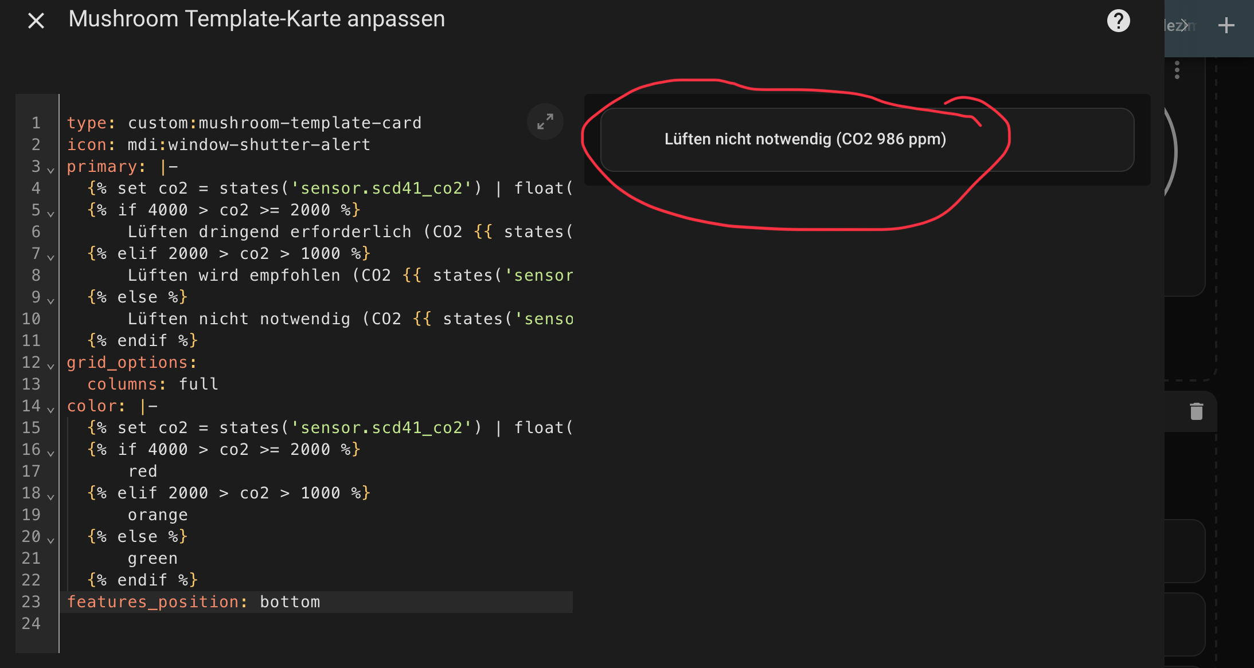This screenshot has width=1254, height=668.
Task: Open the help question mark icon
Action: pyautogui.click(x=1118, y=21)
